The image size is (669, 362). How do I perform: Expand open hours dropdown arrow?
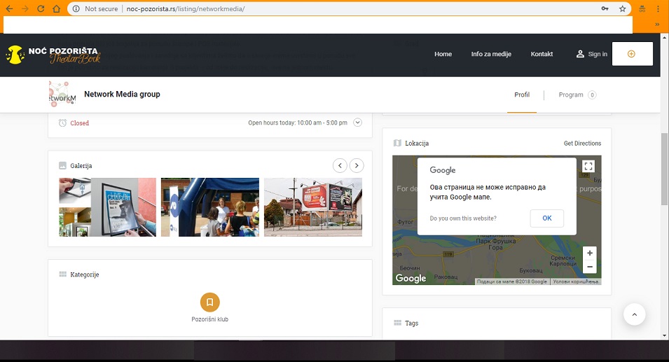tap(357, 123)
